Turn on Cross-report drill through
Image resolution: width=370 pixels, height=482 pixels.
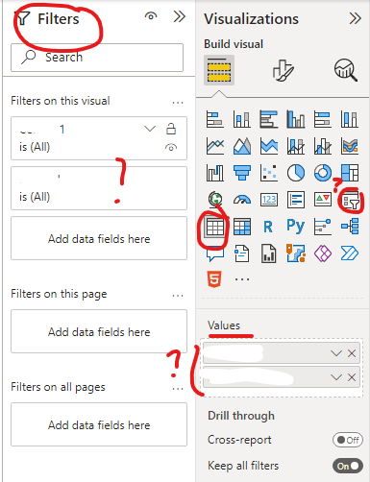click(348, 440)
